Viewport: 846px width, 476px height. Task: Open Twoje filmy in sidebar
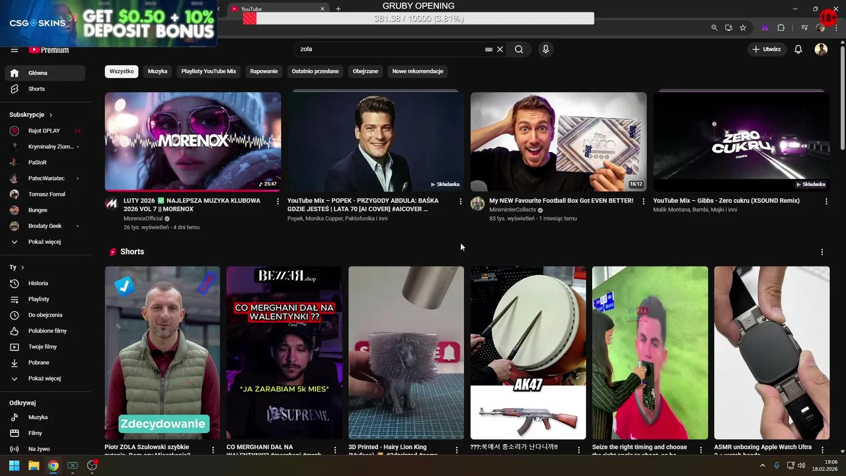click(45, 347)
